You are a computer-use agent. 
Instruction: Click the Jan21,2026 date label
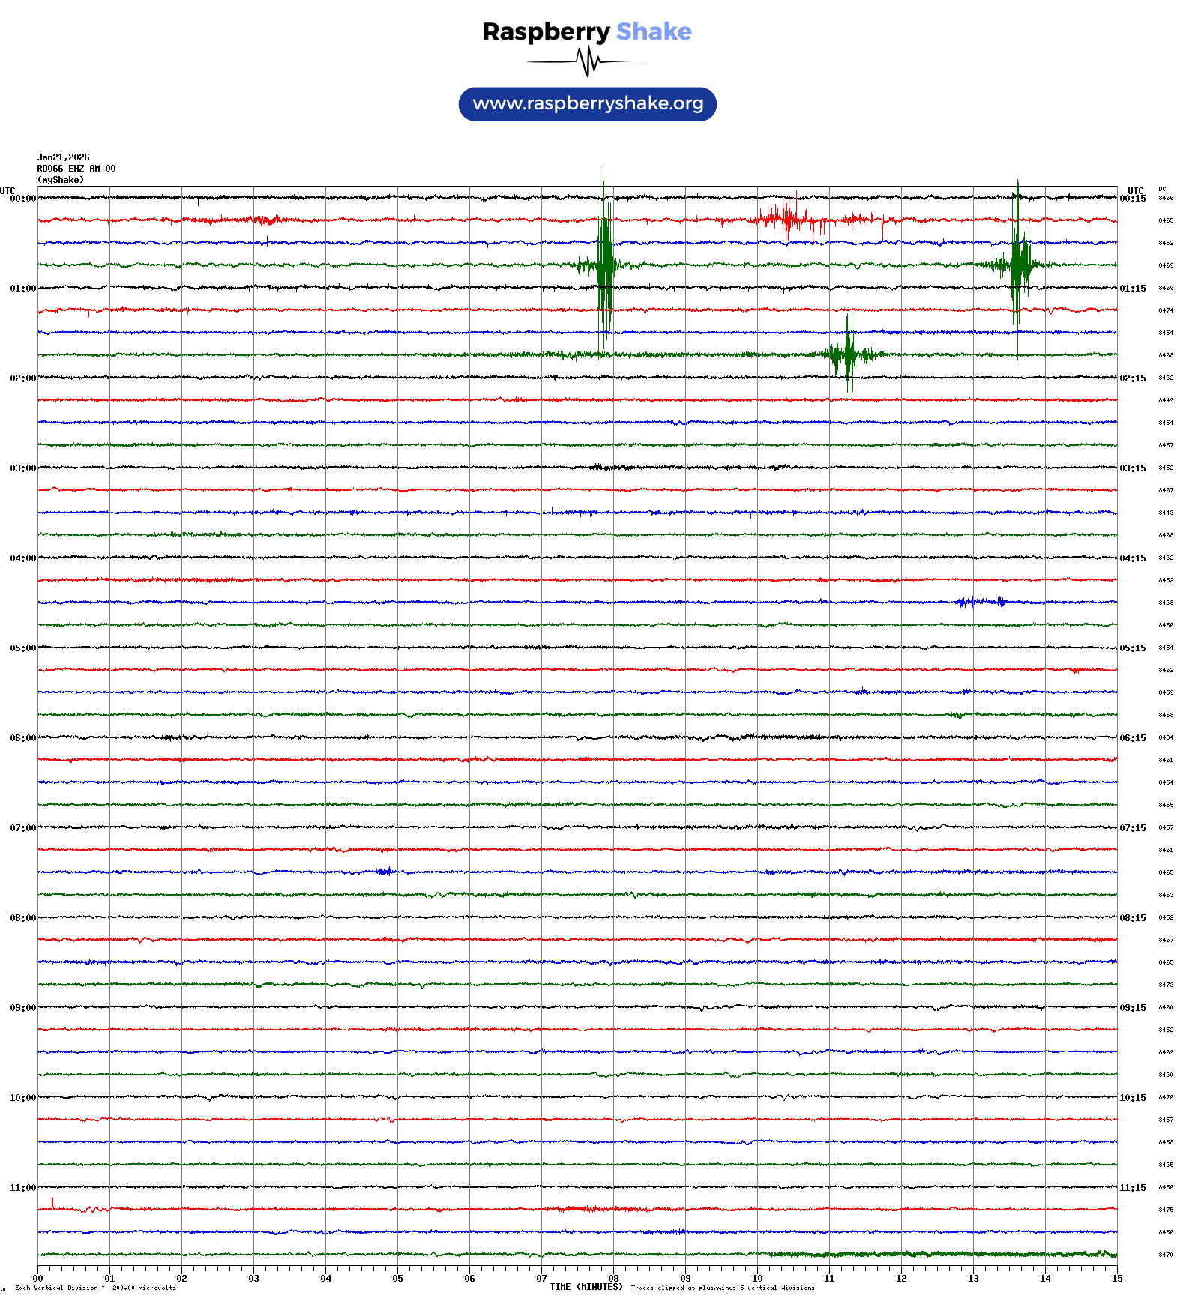63,157
